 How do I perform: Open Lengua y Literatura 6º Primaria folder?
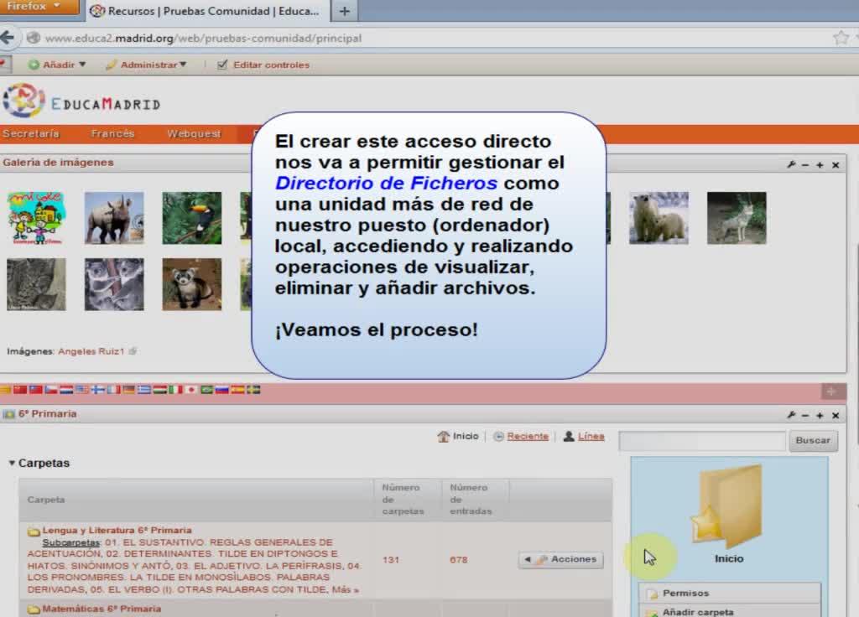[117, 530]
